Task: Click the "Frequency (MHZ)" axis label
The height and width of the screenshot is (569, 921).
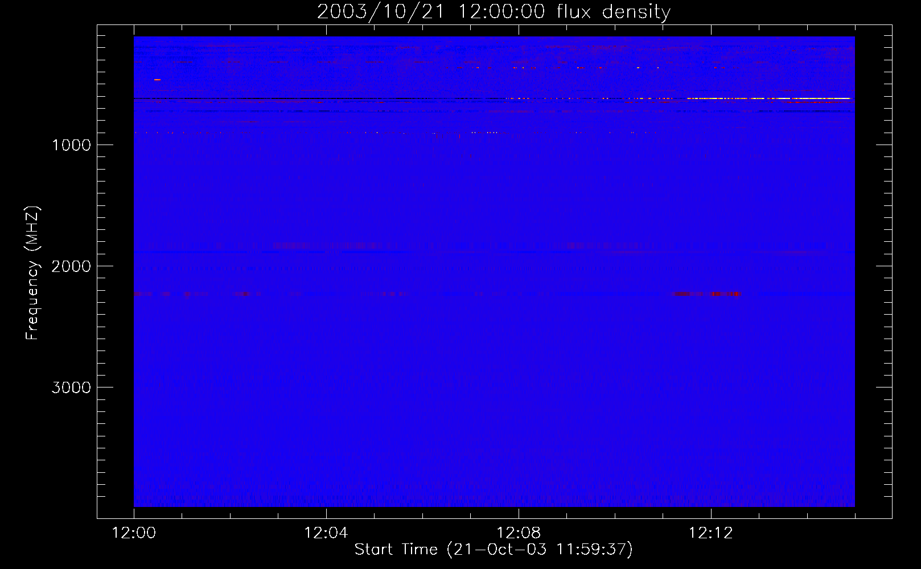Action: 32,273
